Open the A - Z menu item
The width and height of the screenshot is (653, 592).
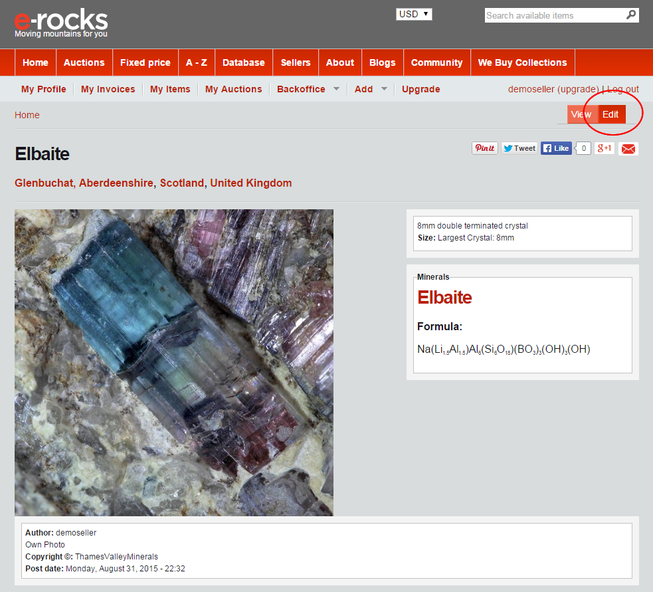(x=197, y=62)
